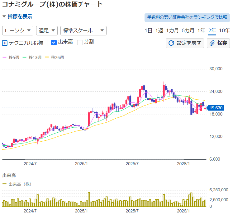Open the ローソク chart type dropdown

click(18, 30)
